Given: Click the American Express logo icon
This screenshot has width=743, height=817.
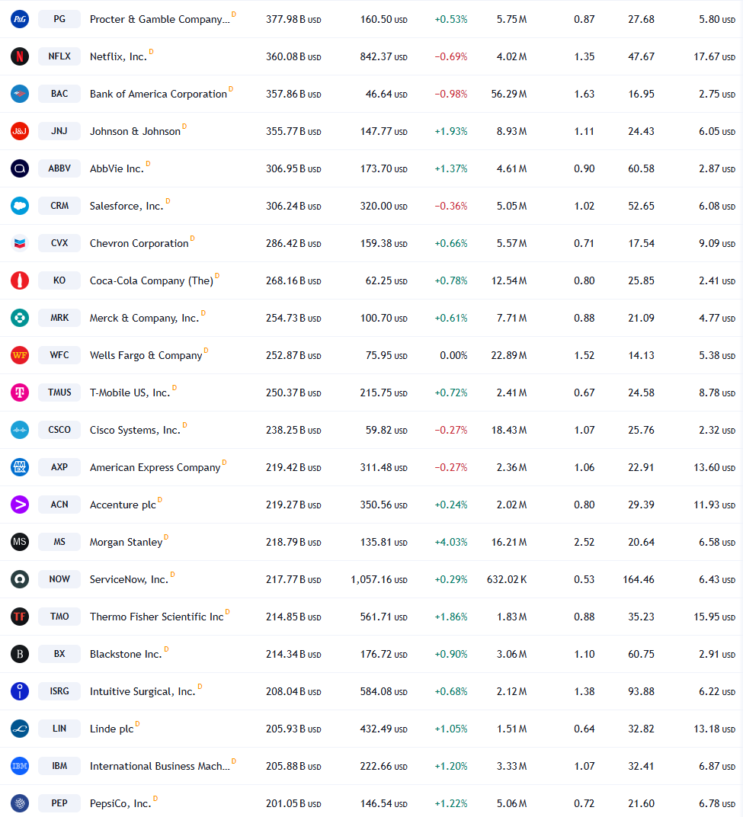Looking at the screenshot, I should 20,467.
